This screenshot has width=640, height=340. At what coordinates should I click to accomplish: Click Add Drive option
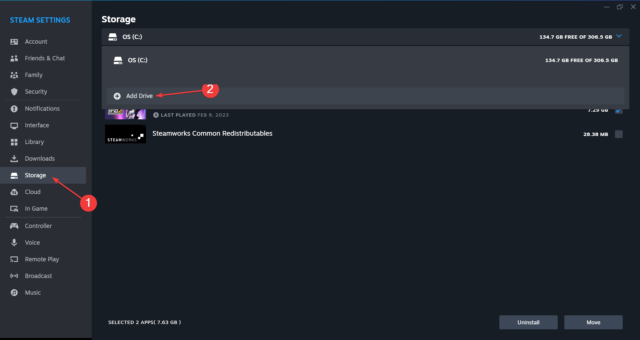click(x=365, y=96)
